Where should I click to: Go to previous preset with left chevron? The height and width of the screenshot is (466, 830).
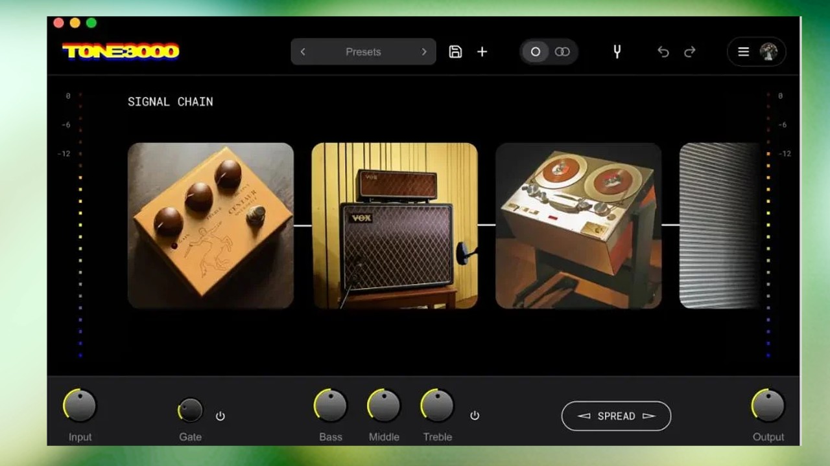(x=303, y=52)
